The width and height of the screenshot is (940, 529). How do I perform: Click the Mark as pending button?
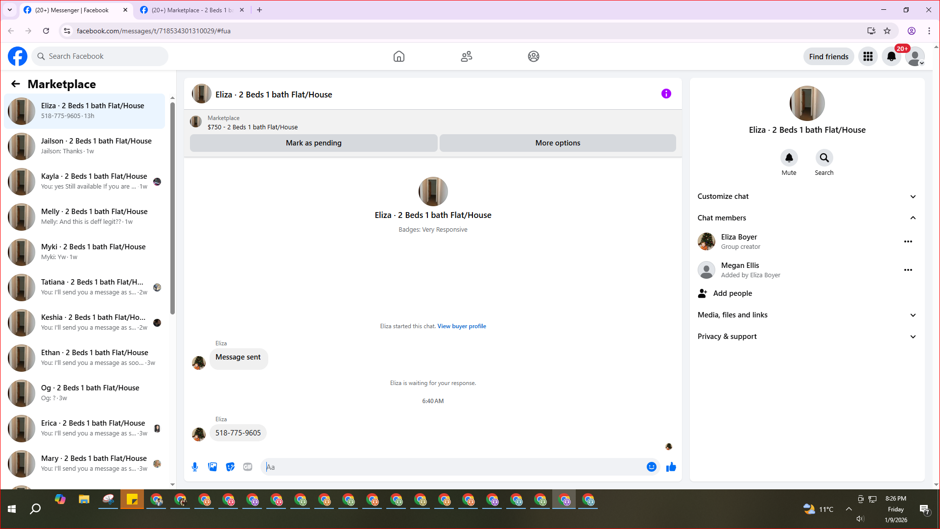coord(313,143)
